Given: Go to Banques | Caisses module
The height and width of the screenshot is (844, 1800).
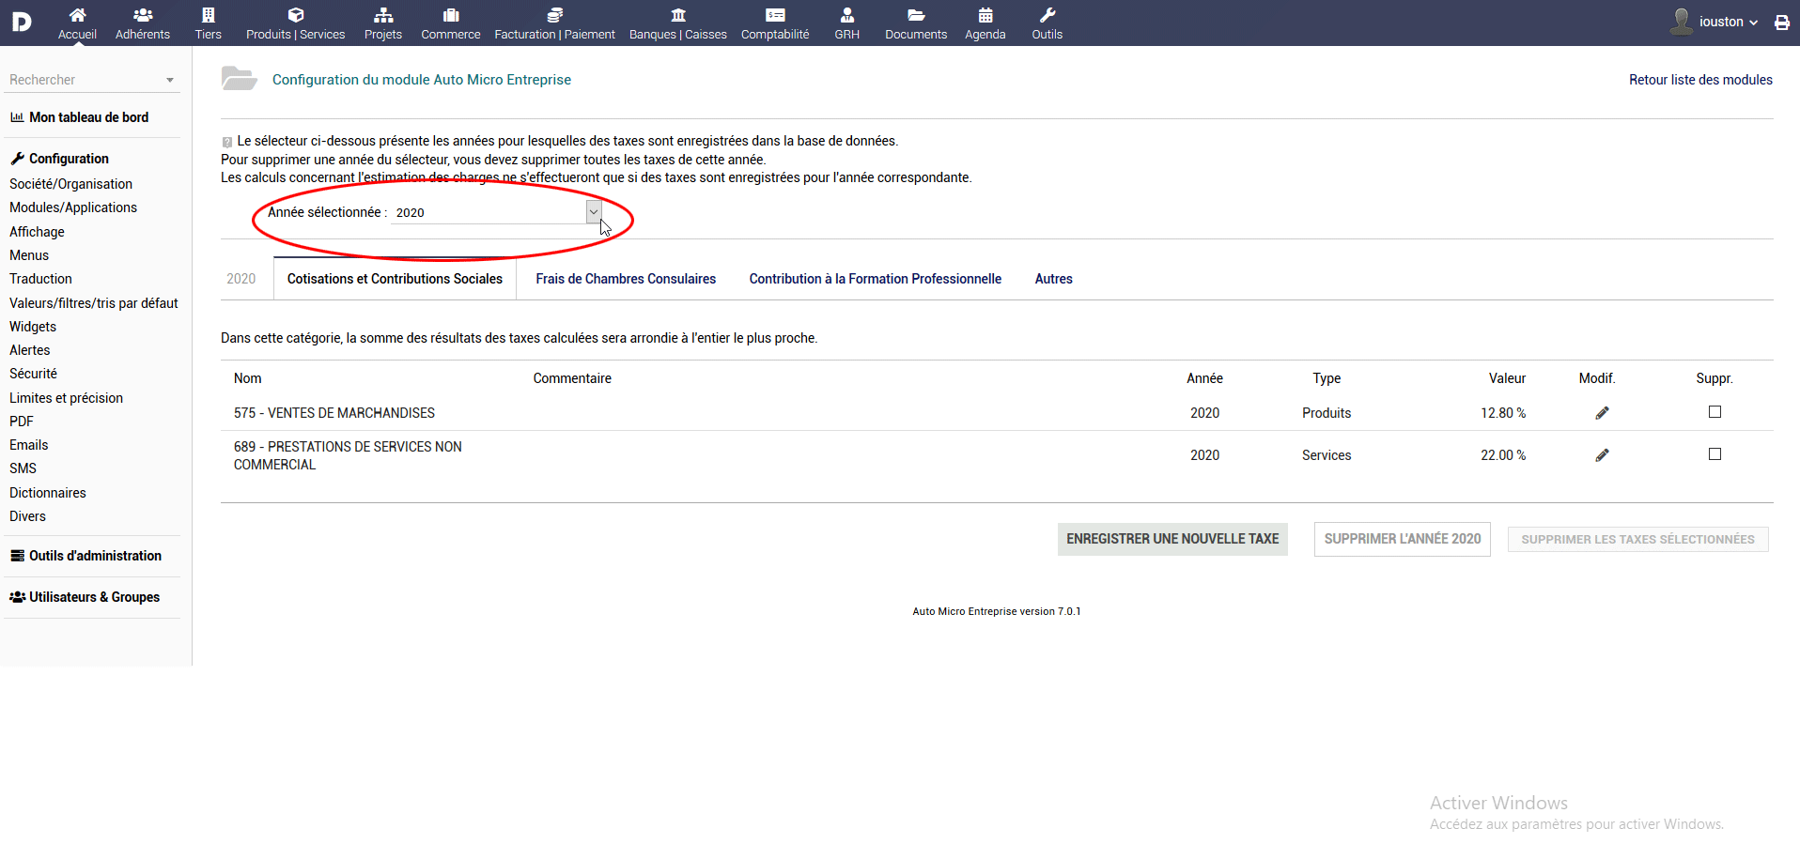Looking at the screenshot, I should [677, 16].
